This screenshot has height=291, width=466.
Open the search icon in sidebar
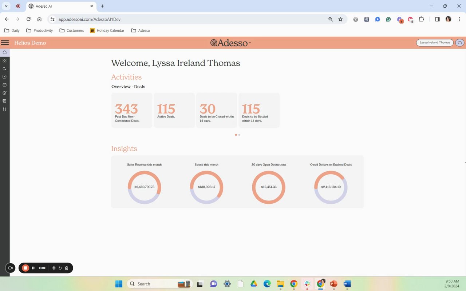tap(5, 69)
